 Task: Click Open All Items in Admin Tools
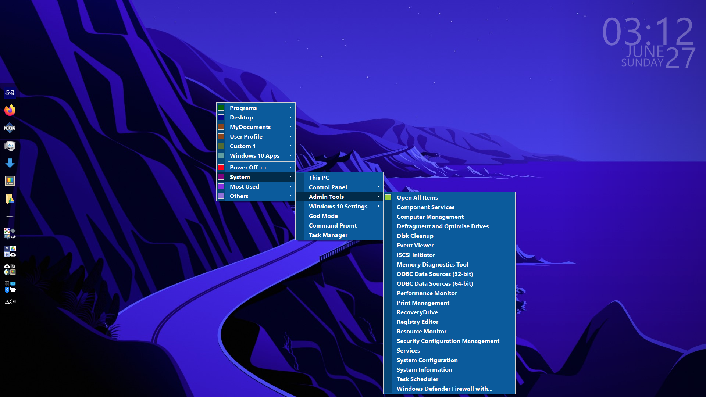(449, 197)
